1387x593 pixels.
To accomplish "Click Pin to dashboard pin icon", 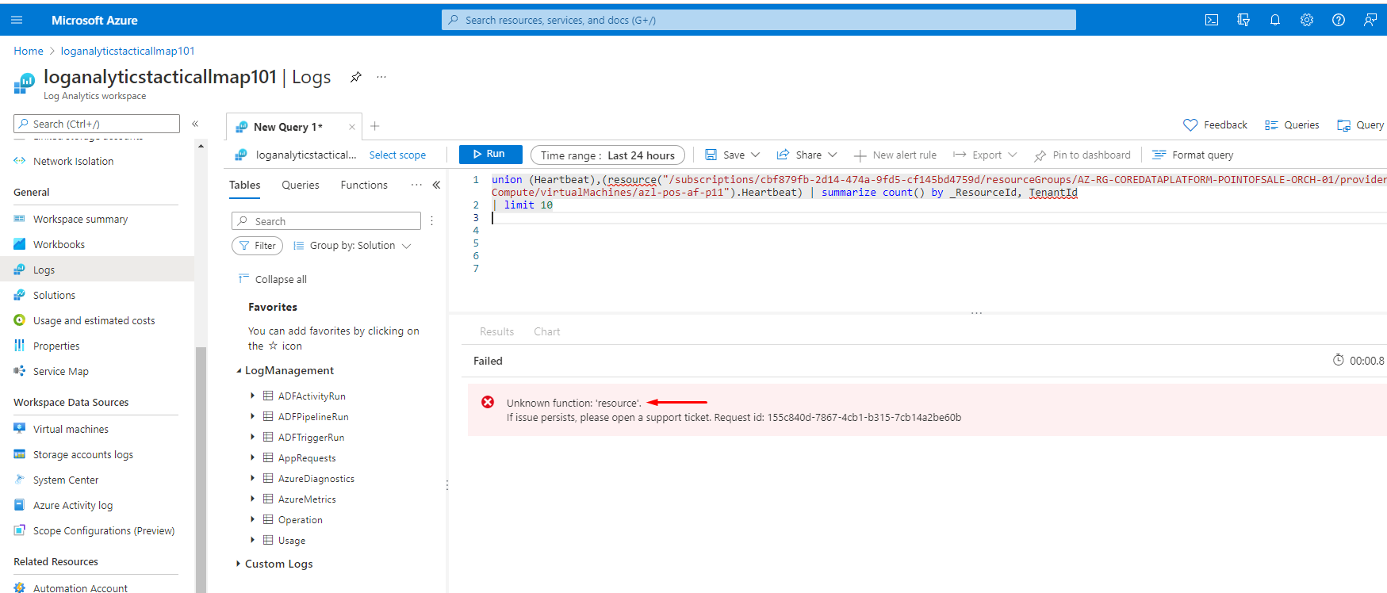I will (1040, 155).
